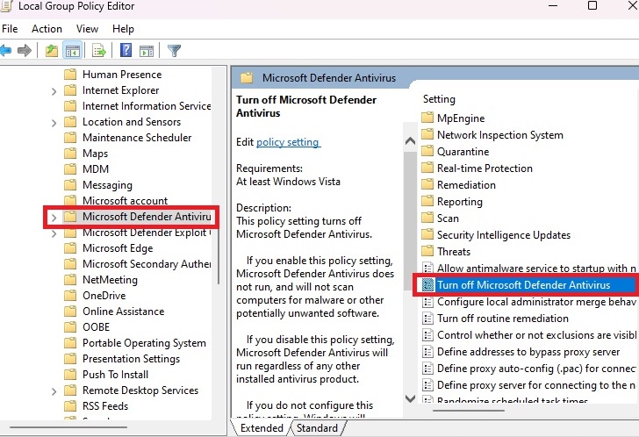Screen dimensions: 639x437
Task: Select MDM in the tree
Action: [96, 169]
